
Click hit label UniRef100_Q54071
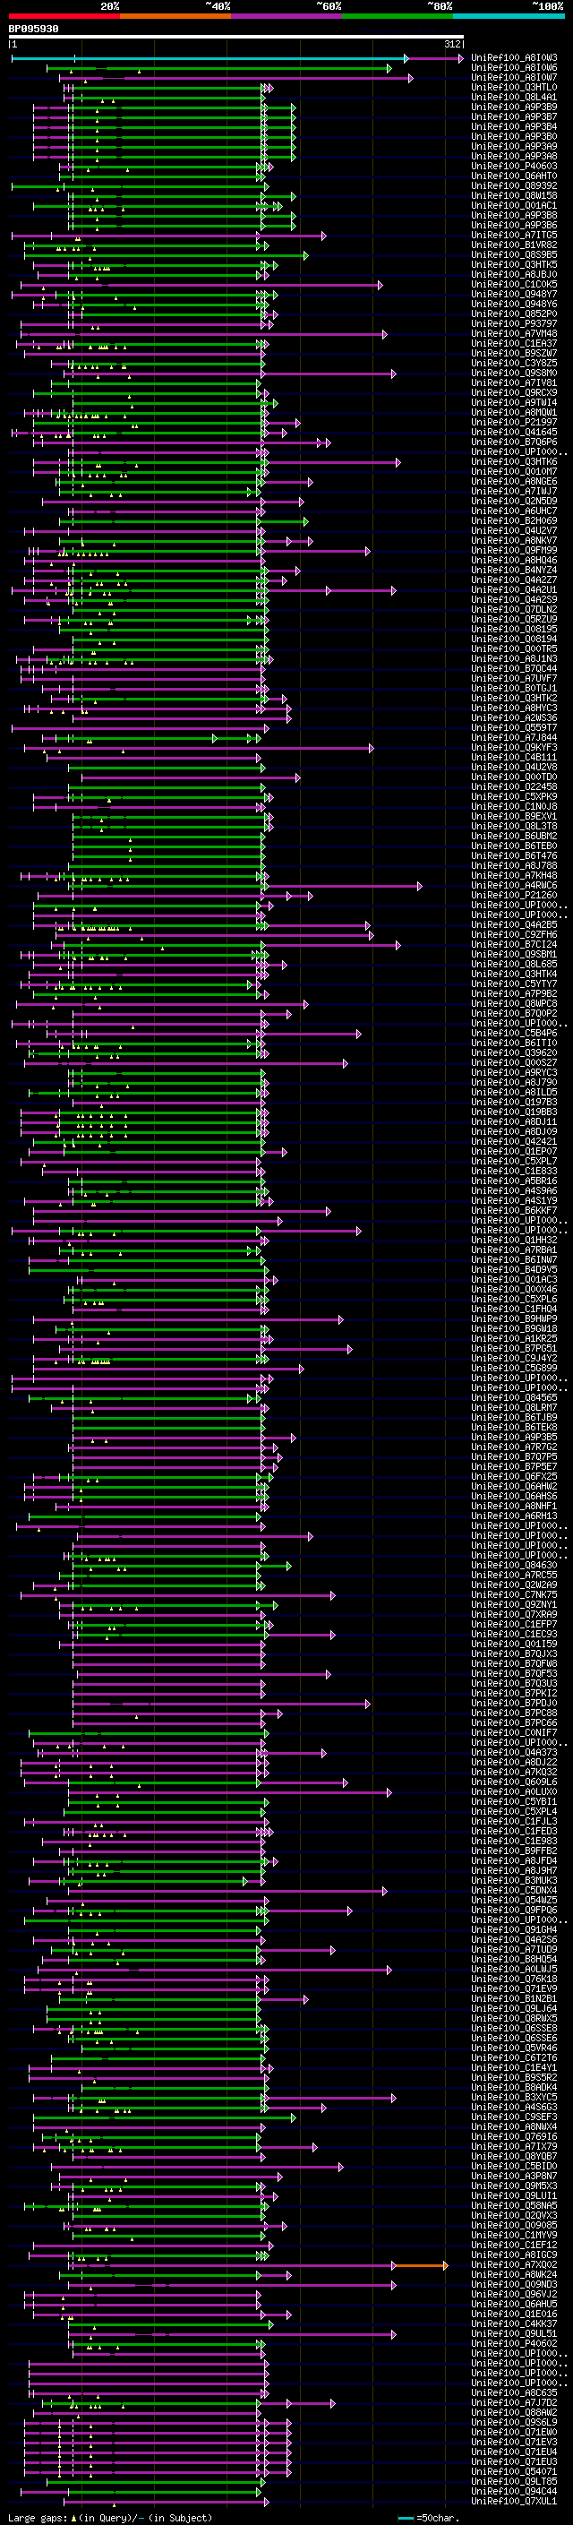coord(514,2472)
